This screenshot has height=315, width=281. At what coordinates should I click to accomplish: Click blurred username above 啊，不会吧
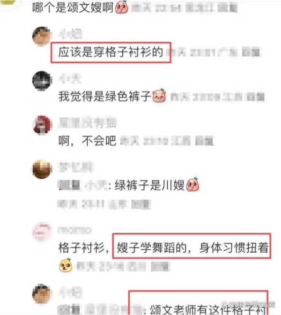click(88, 123)
